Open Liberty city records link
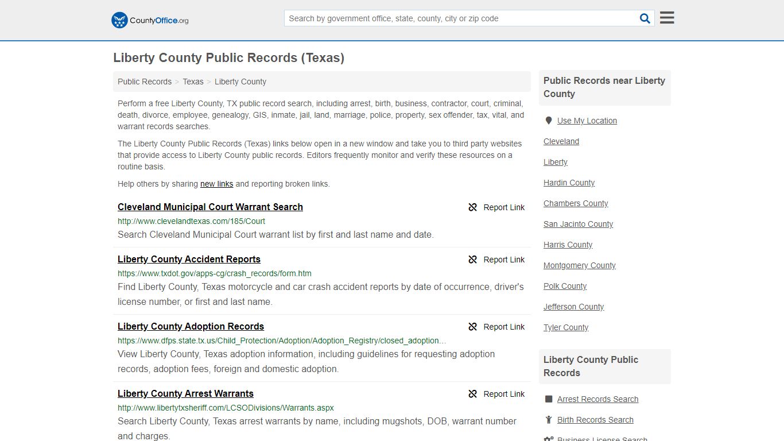The image size is (784, 441). click(556, 162)
